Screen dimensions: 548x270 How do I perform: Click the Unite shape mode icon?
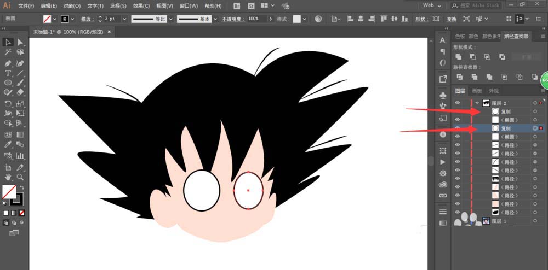(459, 57)
